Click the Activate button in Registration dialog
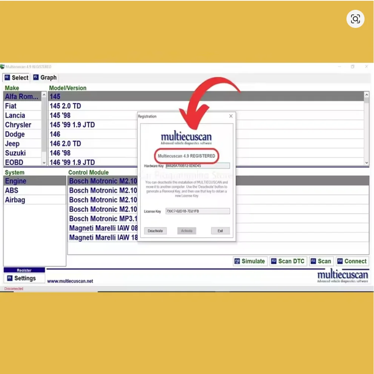This screenshot has height=374, width=374. coord(186,231)
